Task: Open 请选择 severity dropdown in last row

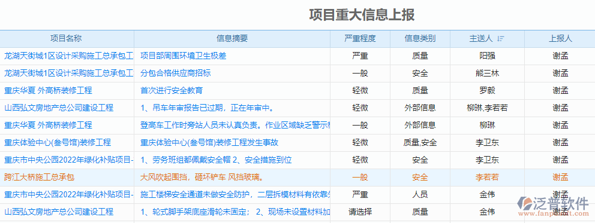Action: tap(360, 212)
